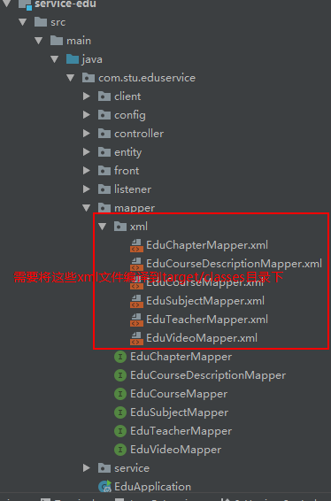The width and height of the screenshot is (331, 501).
Task: Click the EduSubjectMapper.xml file icon
Action: pos(136,301)
